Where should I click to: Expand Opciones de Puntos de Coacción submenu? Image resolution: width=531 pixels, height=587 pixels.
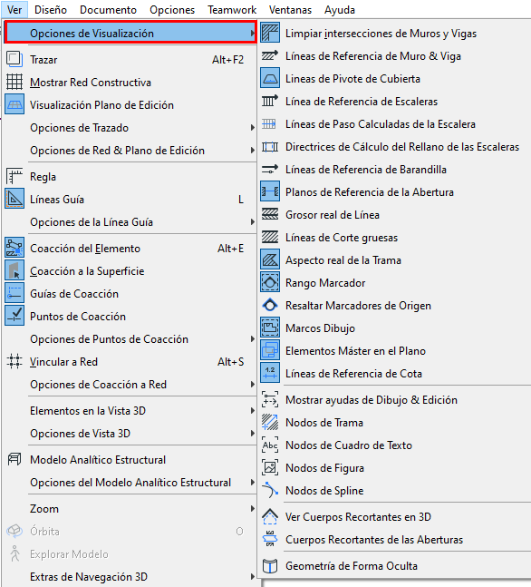130,338
